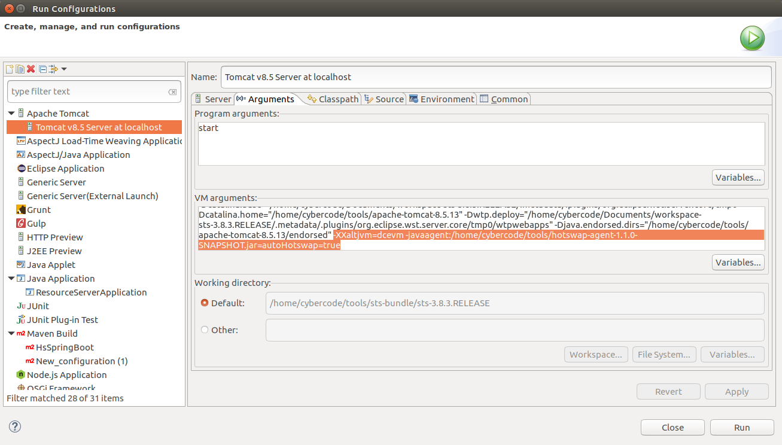Create a new launch configuration
The height and width of the screenshot is (445, 782).
tap(10, 69)
